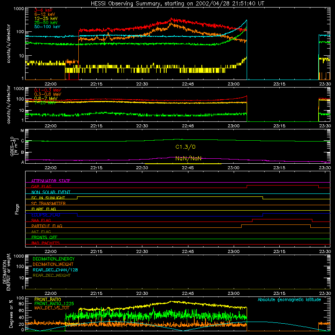Image resolution: width=335 pixels, height=335 pixels.
Task: Click the HESSI Observing Summary title
Action: point(177,4)
